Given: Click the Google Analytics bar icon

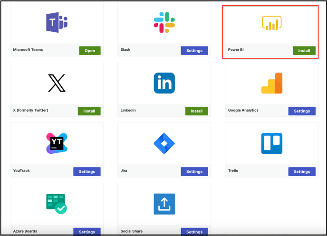Looking at the screenshot, I should 272,83.
